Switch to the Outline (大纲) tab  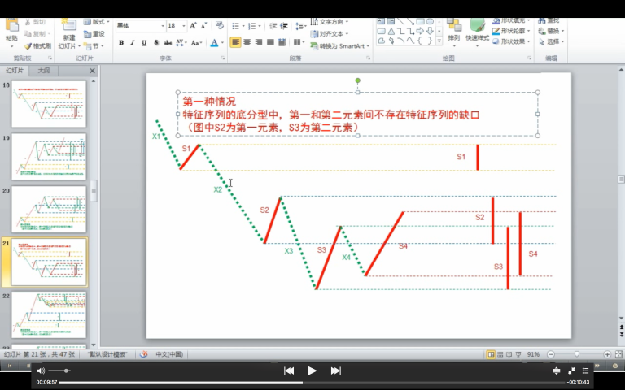point(43,71)
